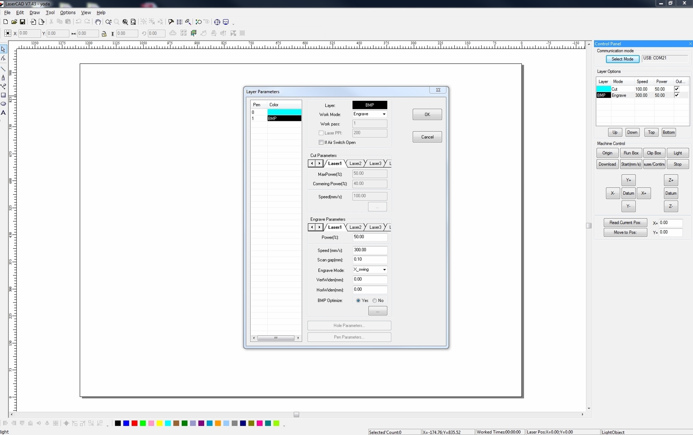Click the Pan hand tool icon
693x435 pixels.
click(98, 22)
